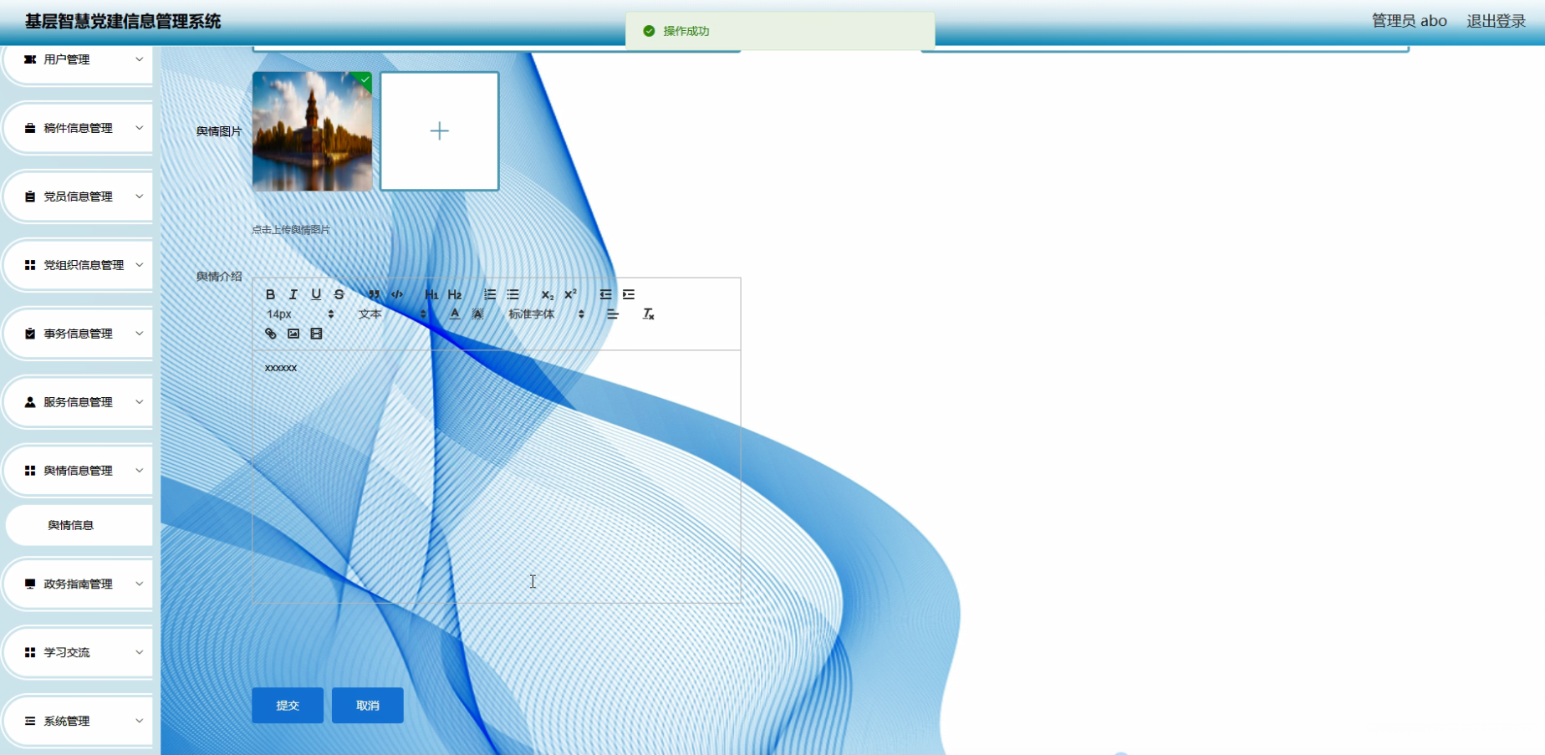Image resolution: width=1545 pixels, height=755 pixels.
Task: Click the 舆情介绍 field label
Action: coord(219,276)
